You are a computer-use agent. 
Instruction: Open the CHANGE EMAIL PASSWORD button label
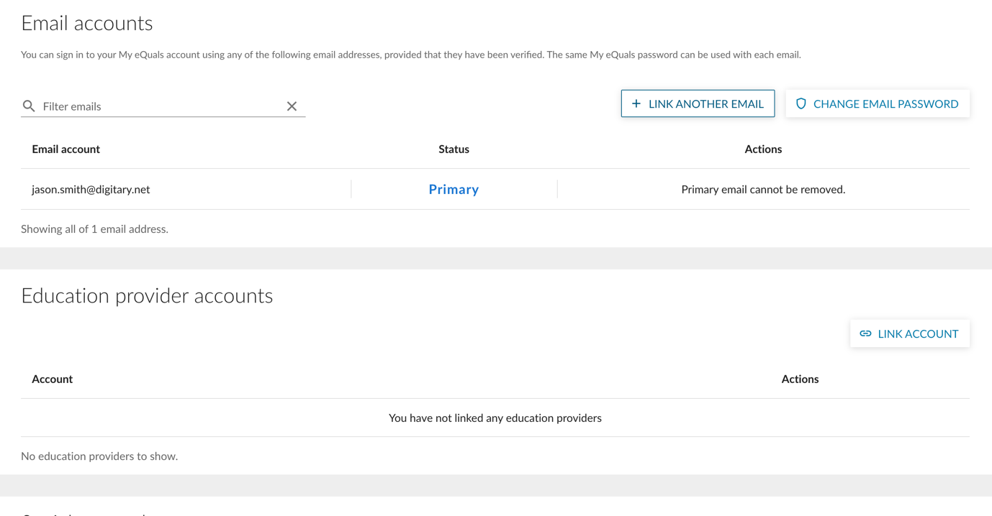[885, 103]
